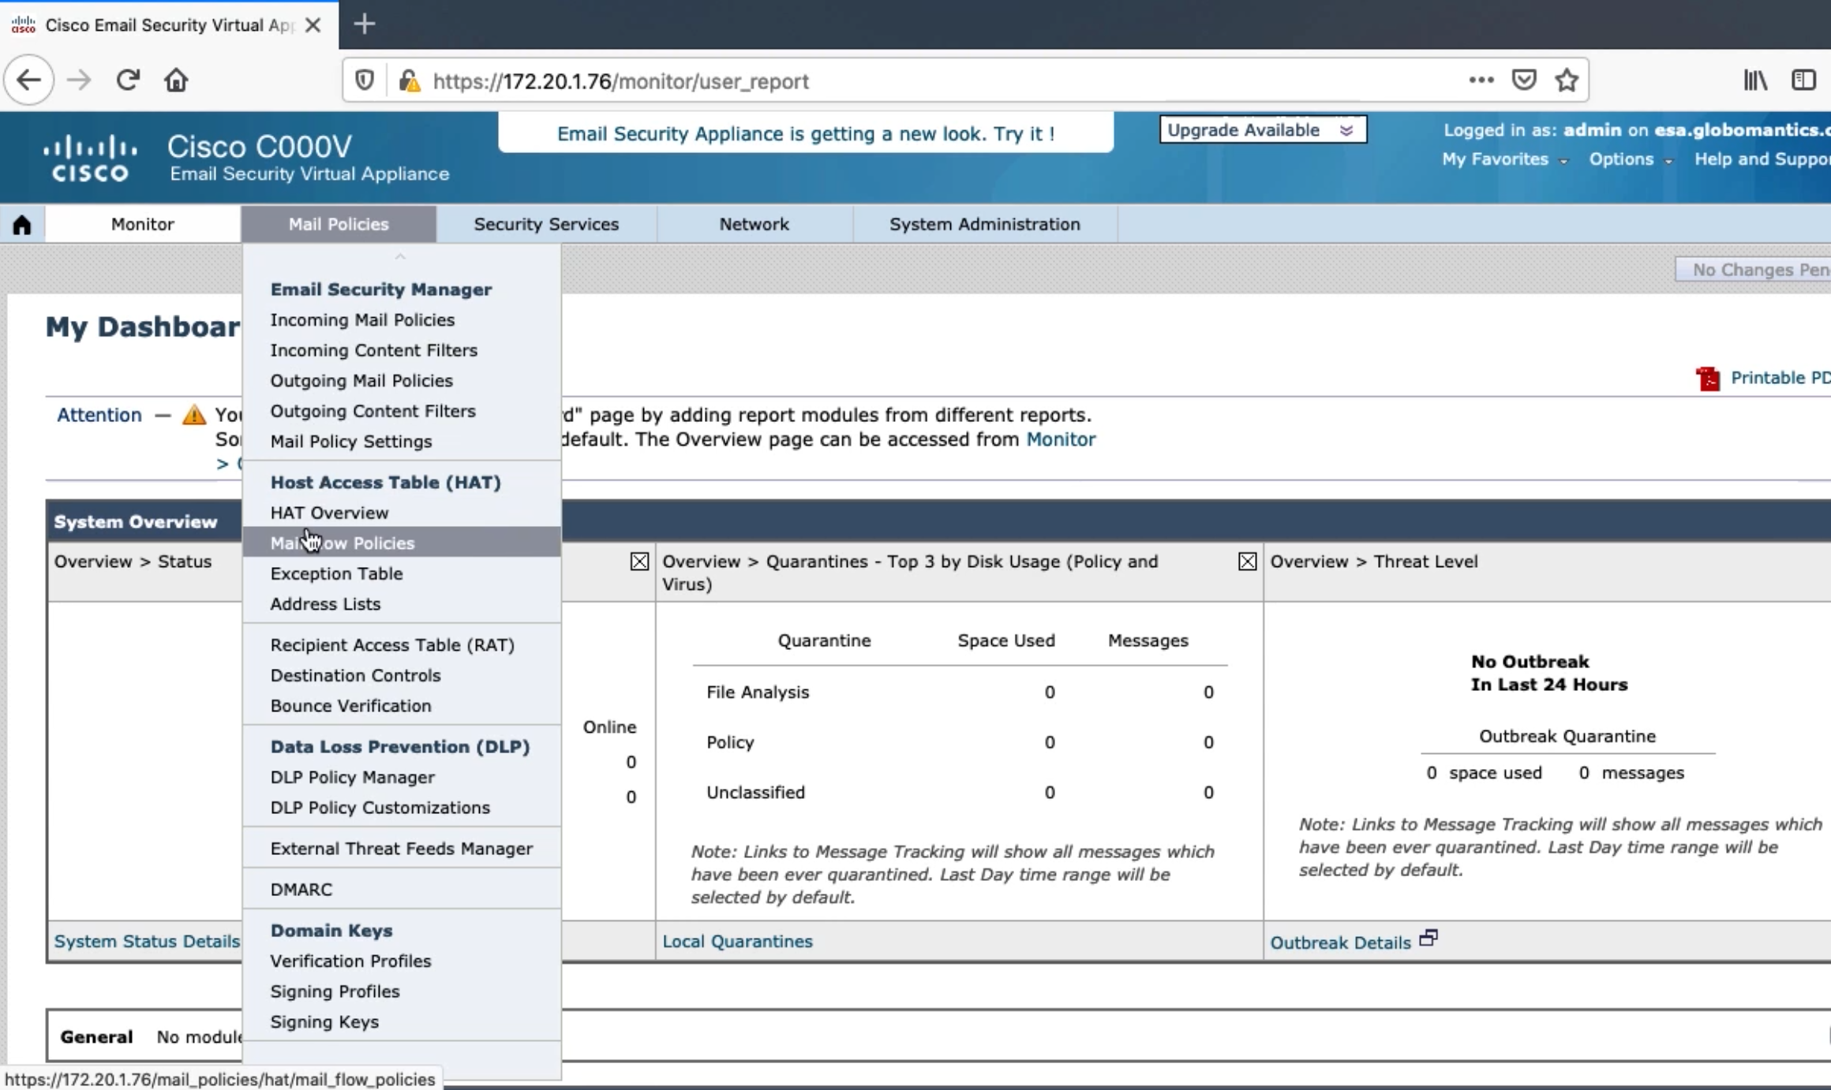Open Recipient Access Table (RAT)
The width and height of the screenshot is (1831, 1090).
click(392, 645)
